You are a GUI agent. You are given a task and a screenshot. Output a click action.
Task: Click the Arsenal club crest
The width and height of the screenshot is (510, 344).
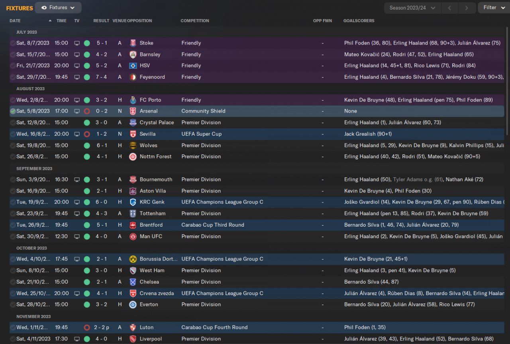tap(133, 111)
